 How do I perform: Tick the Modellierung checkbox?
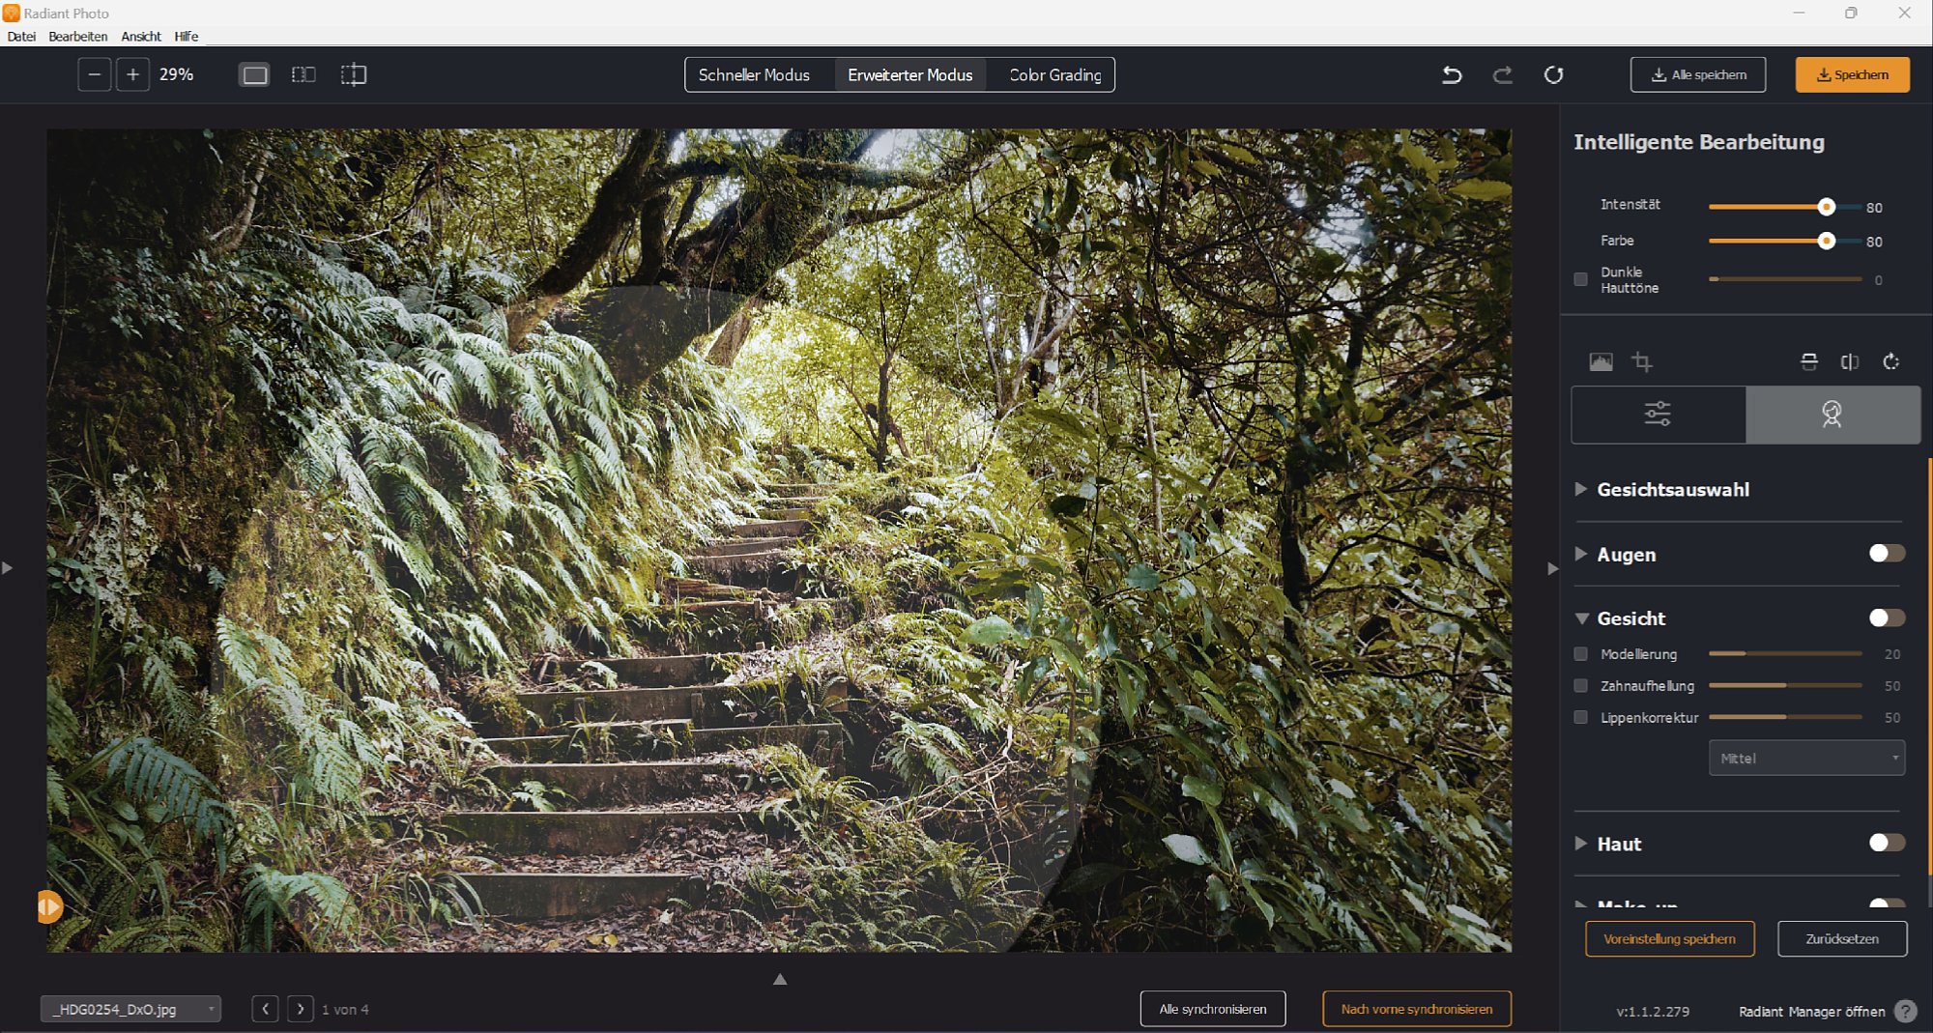coord(1581,654)
